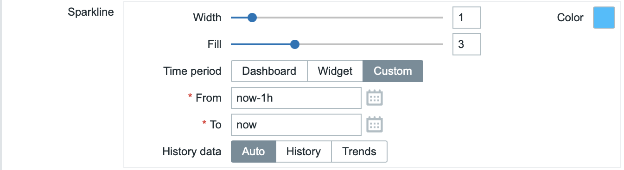Click the Width slider track
624x170 pixels.
tap(337, 18)
